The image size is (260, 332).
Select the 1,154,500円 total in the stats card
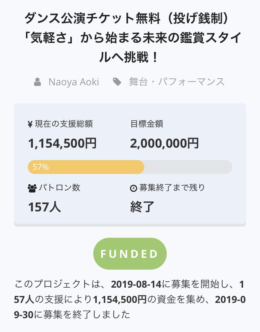click(62, 143)
